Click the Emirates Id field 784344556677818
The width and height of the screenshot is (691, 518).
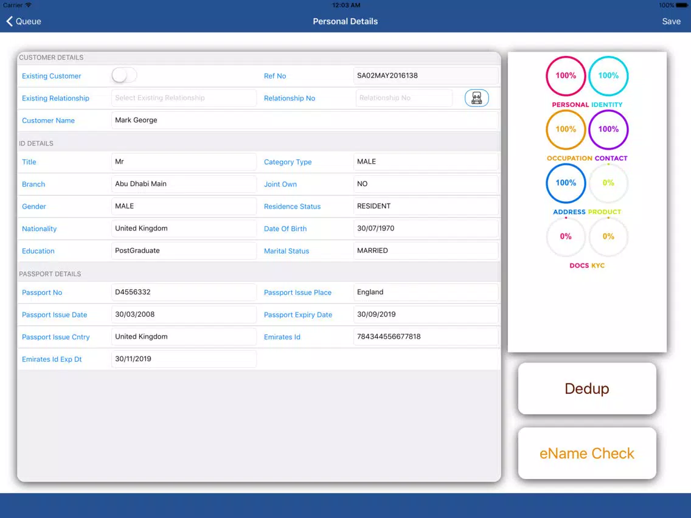[426, 337]
